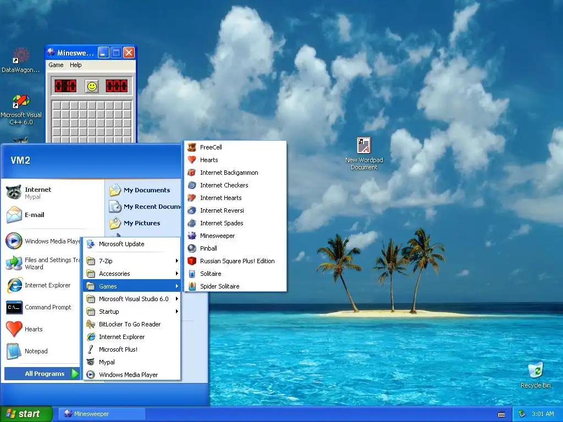
Task: Expand the Accessories programs folder
Action: (132, 274)
